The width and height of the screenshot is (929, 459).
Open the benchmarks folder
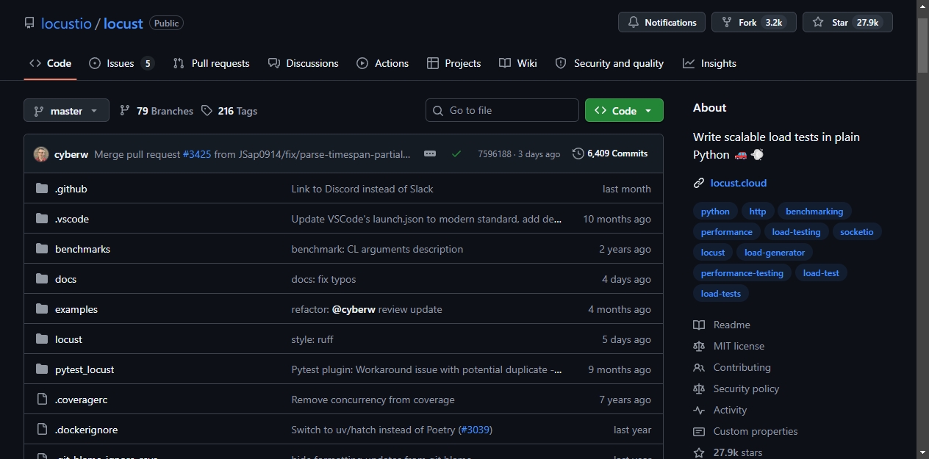82,249
